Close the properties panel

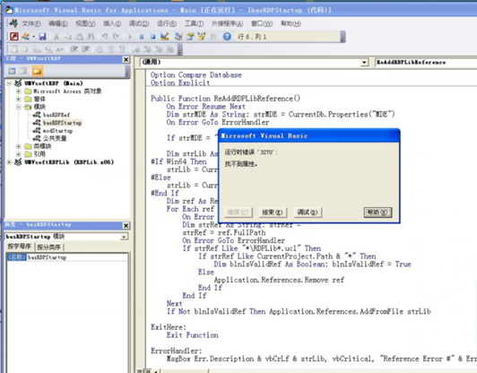126,225
